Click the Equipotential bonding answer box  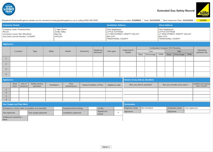point(92,108)
